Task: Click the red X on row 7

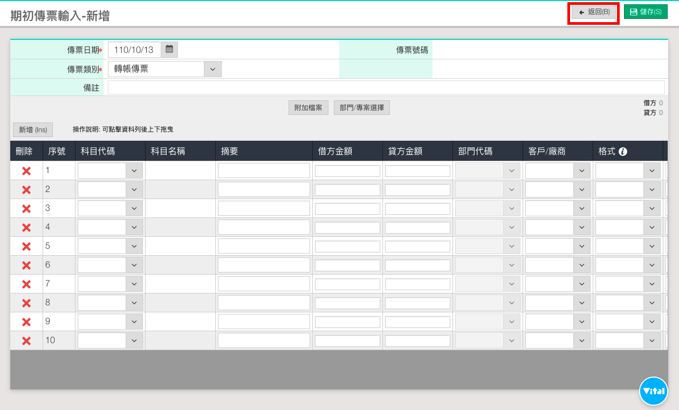Action: pos(26,284)
